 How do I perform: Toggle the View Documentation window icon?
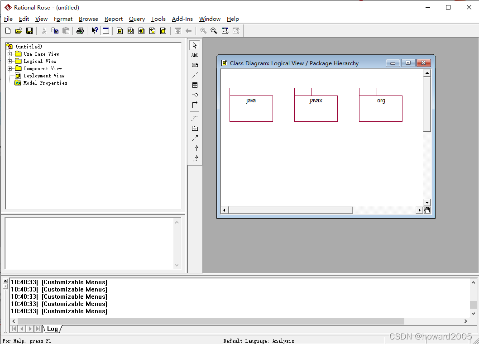coord(106,30)
